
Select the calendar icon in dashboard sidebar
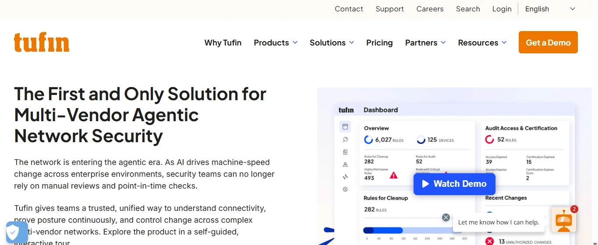tap(345, 127)
